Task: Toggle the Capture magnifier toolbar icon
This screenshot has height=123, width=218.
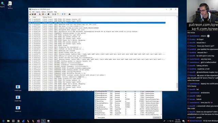Action: point(40,14)
